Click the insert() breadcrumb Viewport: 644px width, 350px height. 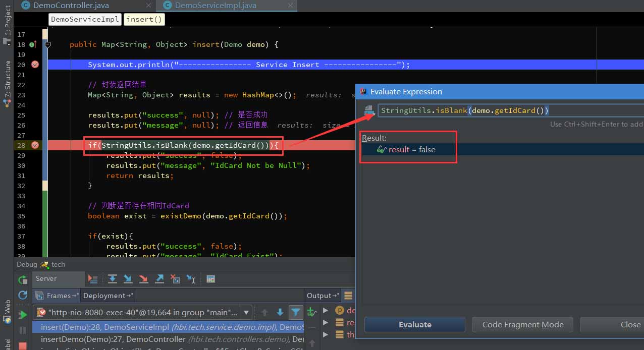point(144,19)
